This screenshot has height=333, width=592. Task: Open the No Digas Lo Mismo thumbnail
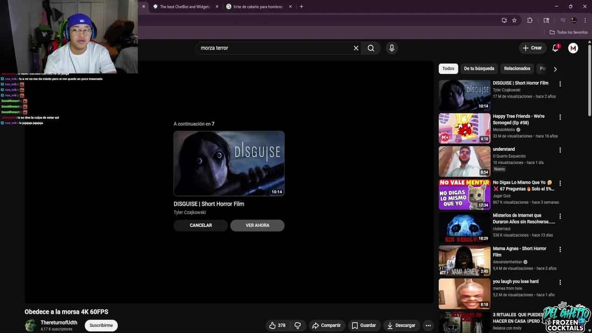[x=464, y=195]
